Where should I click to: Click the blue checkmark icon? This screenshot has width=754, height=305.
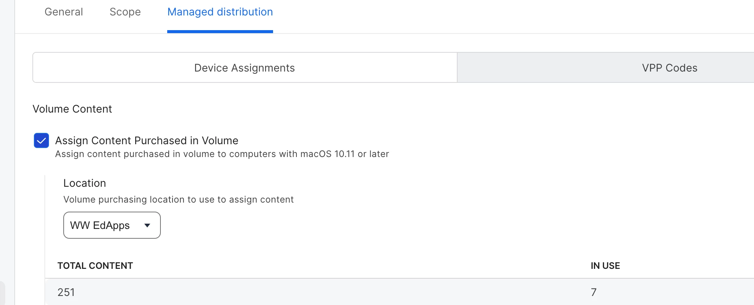(x=41, y=140)
